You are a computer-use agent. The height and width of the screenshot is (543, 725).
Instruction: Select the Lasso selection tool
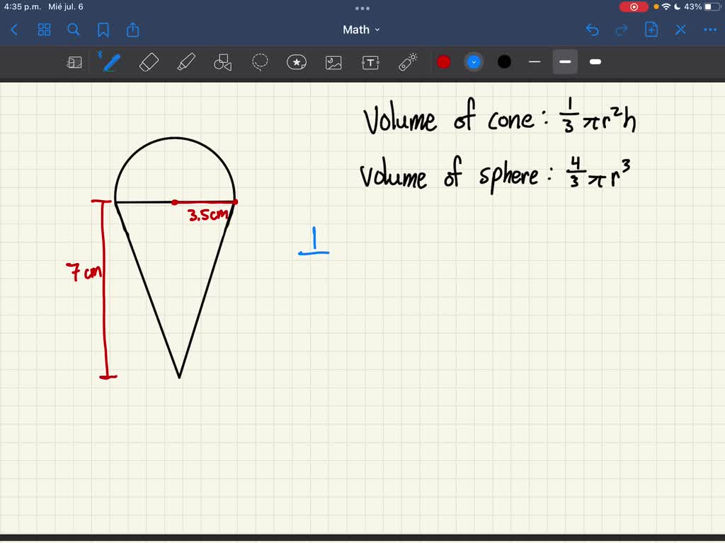260,62
